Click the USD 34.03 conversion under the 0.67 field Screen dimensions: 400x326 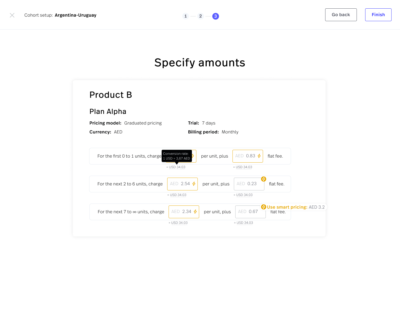coord(245,223)
